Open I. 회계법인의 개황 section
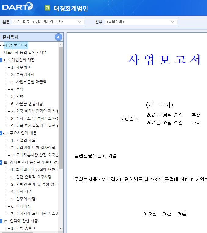 pos(19,60)
